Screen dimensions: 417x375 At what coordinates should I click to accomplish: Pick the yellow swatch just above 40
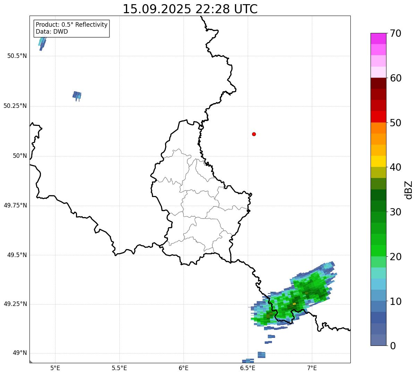click(x=378, y=161)
